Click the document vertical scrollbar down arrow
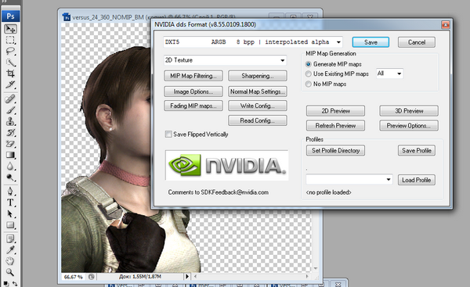 point(316,268)
